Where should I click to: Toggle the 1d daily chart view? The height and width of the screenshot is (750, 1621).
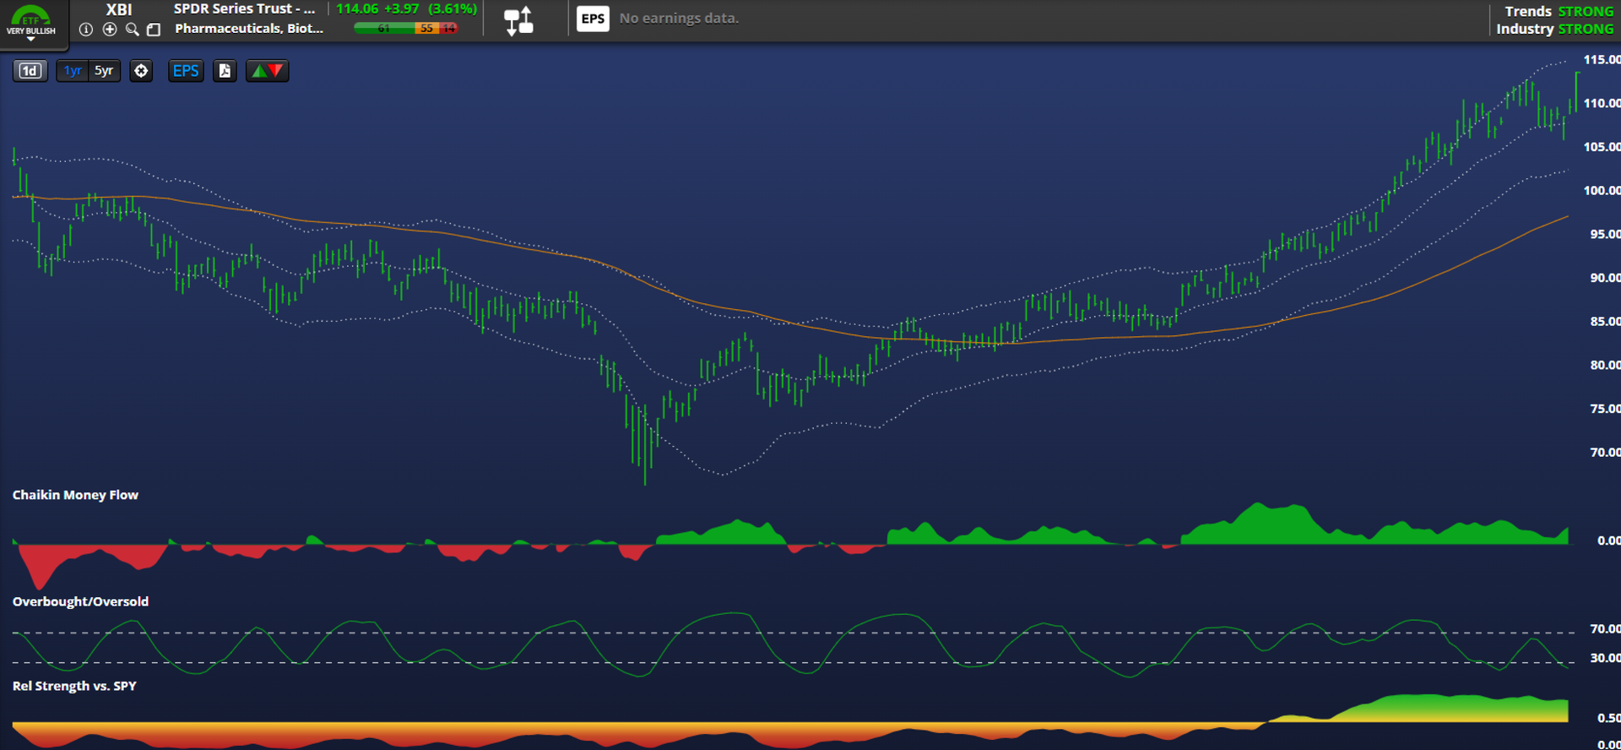tap(30, 71)
